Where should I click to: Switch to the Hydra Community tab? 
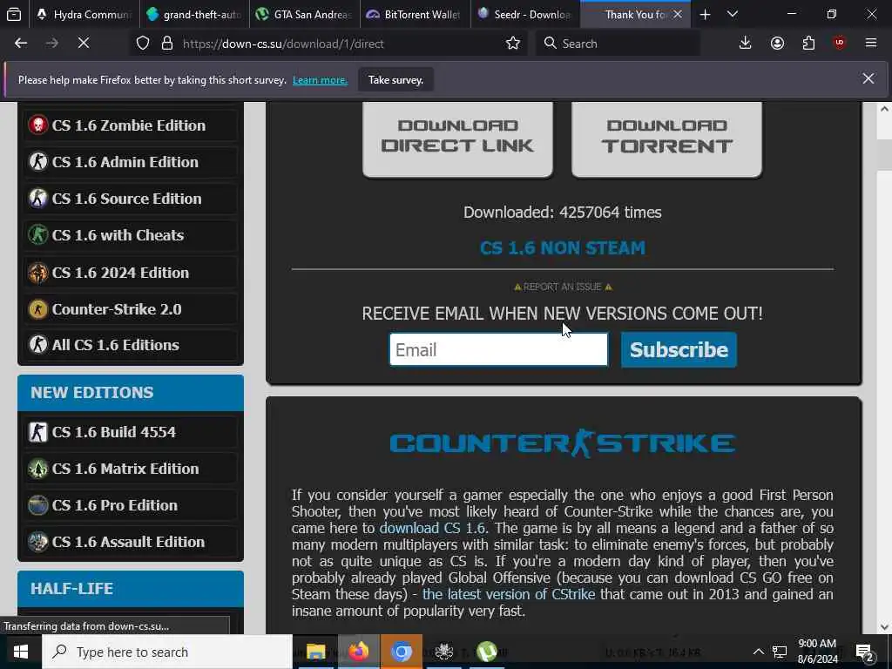click(x=84, y=15)
